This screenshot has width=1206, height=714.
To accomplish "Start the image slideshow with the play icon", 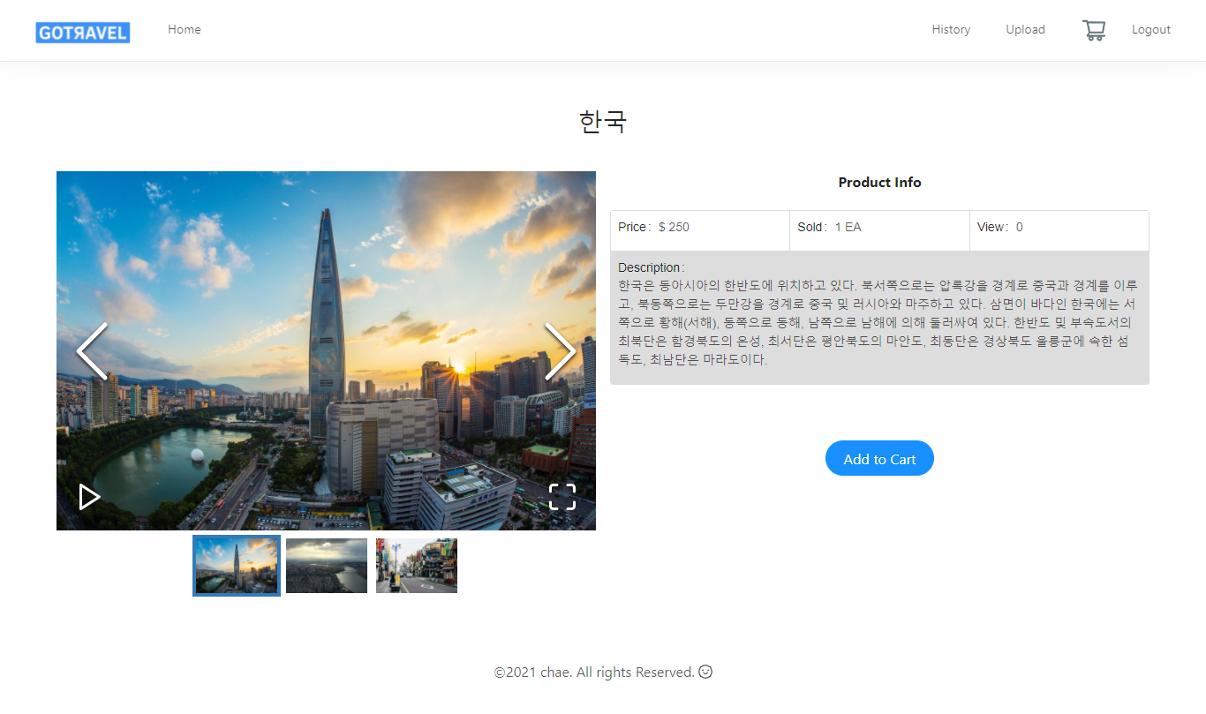I will coord(89,497).
